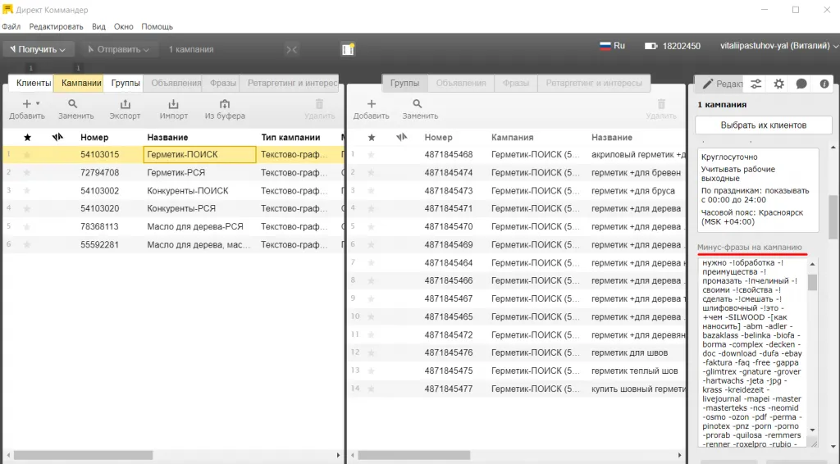Open the Отправить dropdown
Screen dimensions: 840x464
click(119, 49)
